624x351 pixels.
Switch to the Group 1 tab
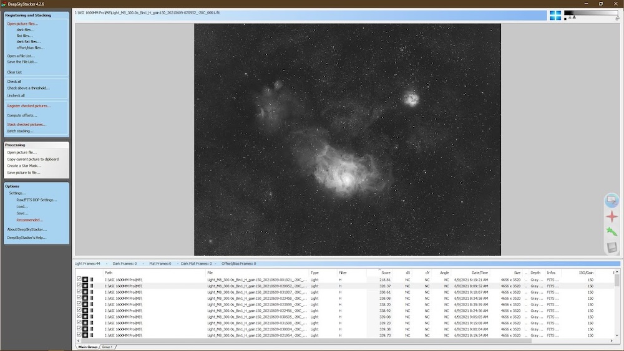107,347
